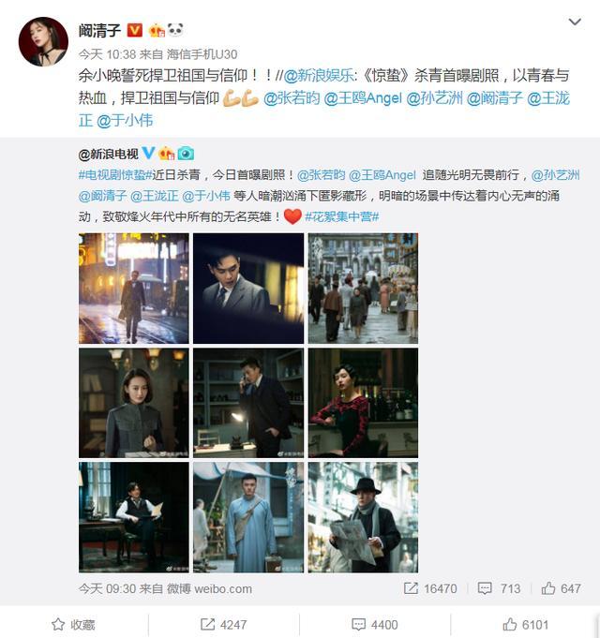Open the man walking night street photo
The image size is (600, 638).
point(134,289)
